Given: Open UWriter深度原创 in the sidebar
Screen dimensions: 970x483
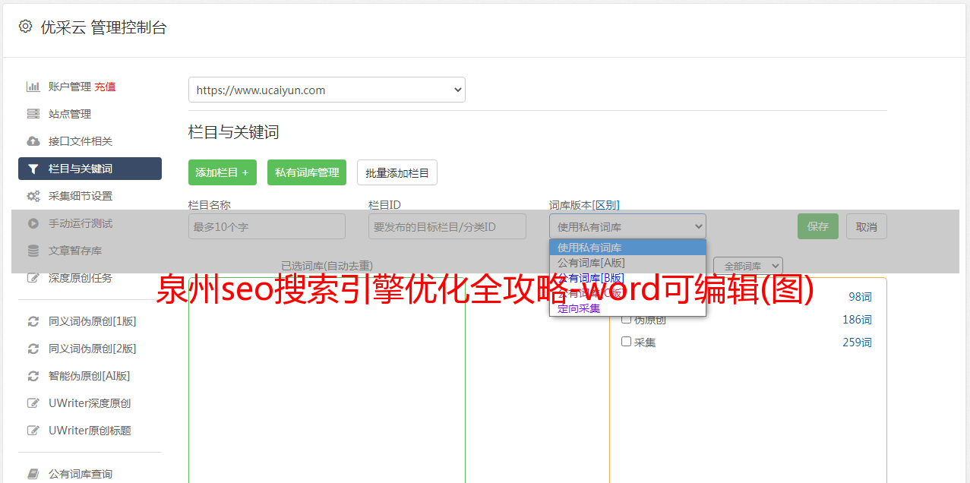Looking at the screenshot, I should click(x=90, y=403).
